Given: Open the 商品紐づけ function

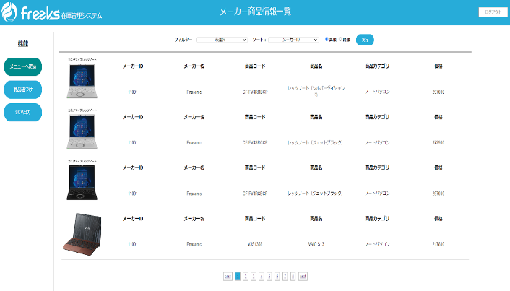Looking at the screenshot, I should [x=23, y=90].
